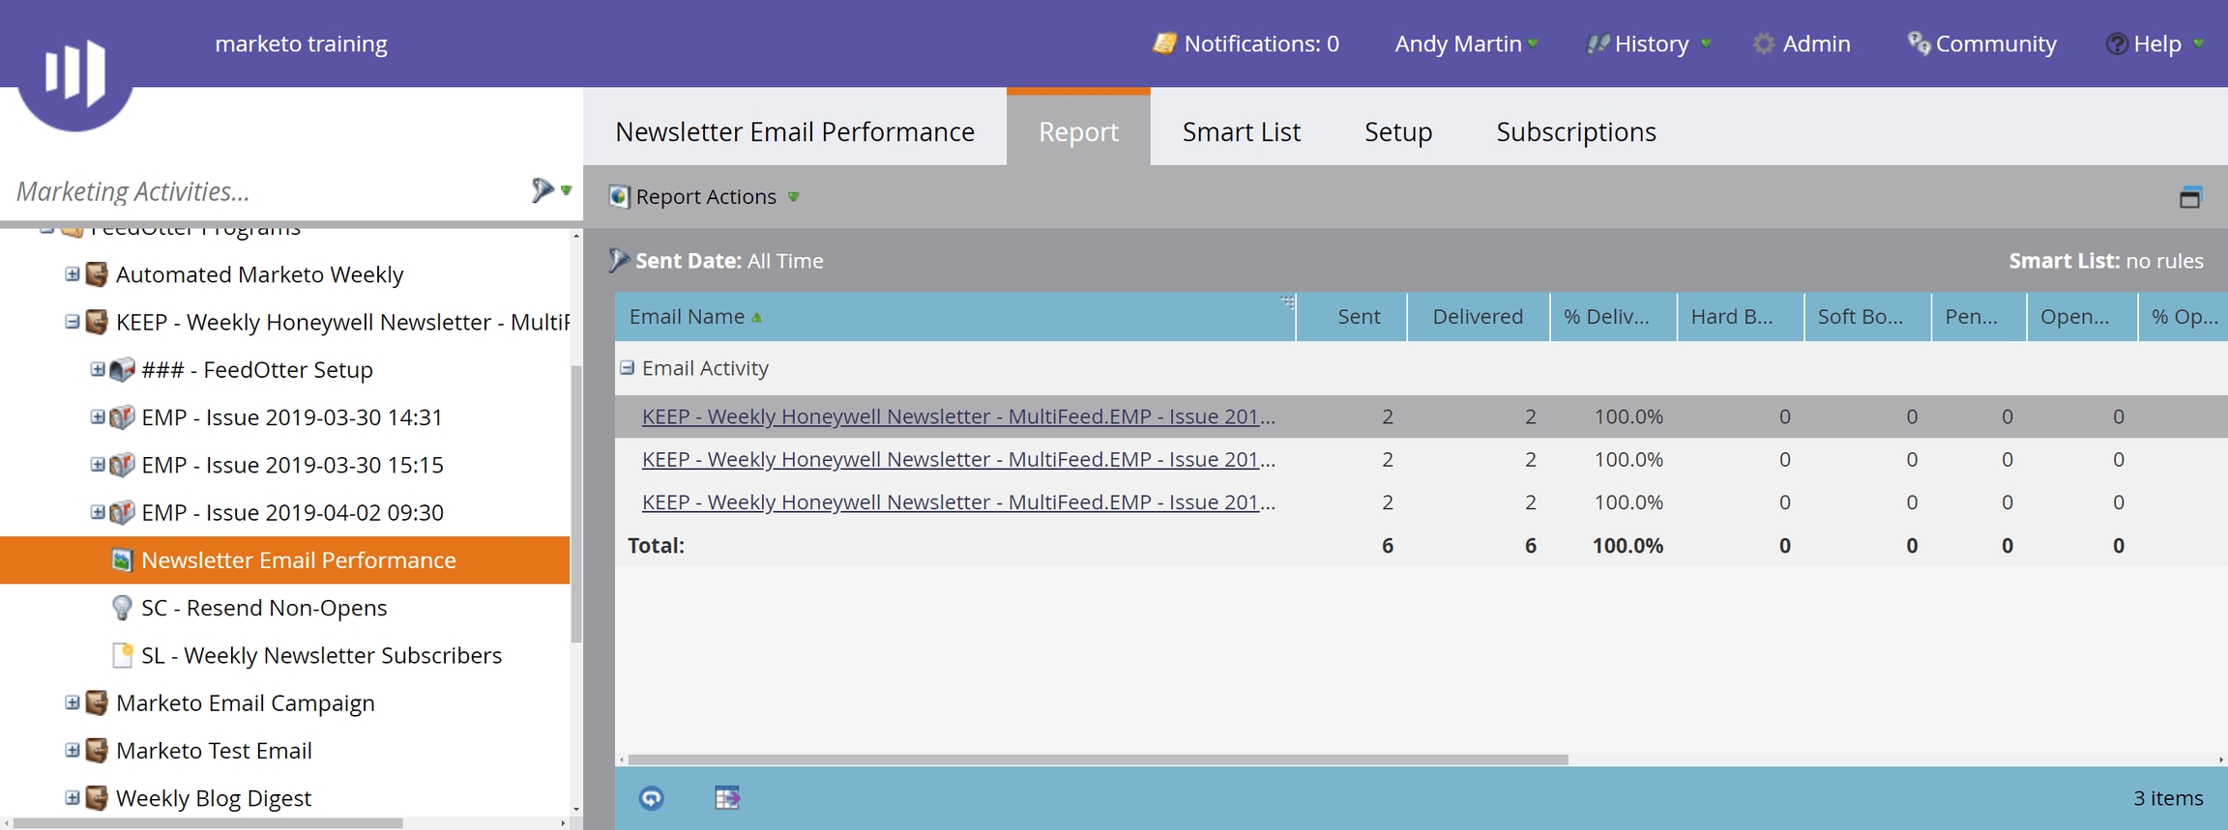2228x830 pixels.
Task: Collapse the Email Activity group
Action: click(628, 368)
